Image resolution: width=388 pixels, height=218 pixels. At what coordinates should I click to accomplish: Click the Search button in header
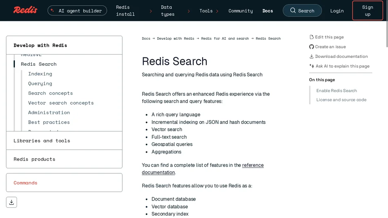pos(302,11)
